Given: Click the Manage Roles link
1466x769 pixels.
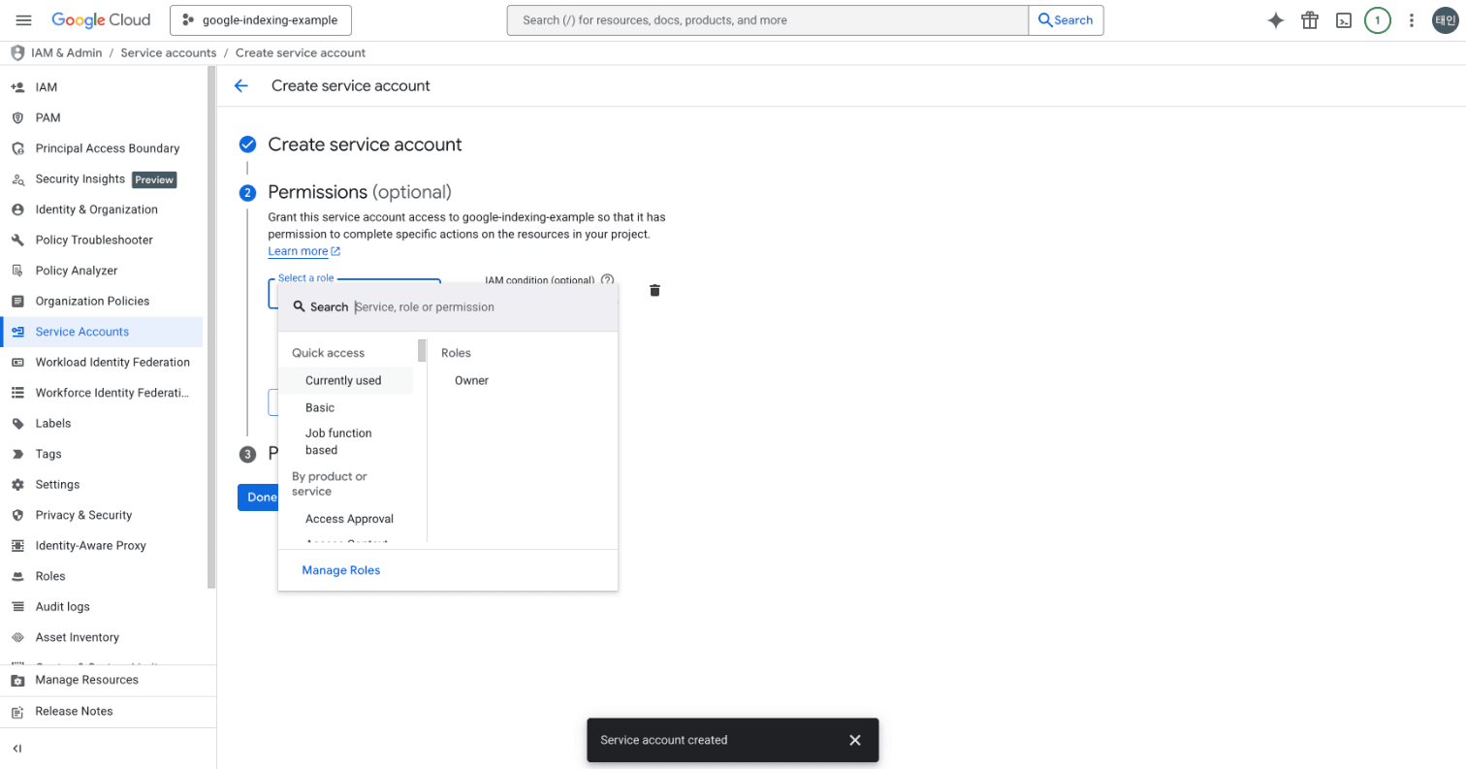Looking at the screenshot, I should tap(341, 570).
